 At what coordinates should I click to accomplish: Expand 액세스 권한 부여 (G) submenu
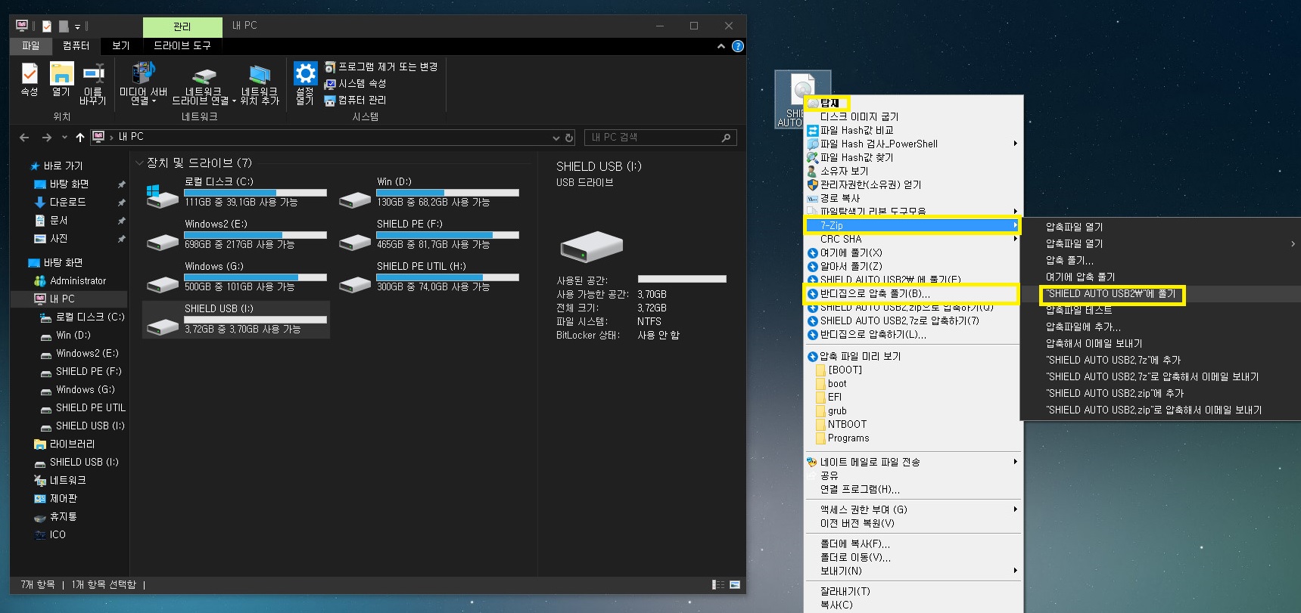(913, 509)
